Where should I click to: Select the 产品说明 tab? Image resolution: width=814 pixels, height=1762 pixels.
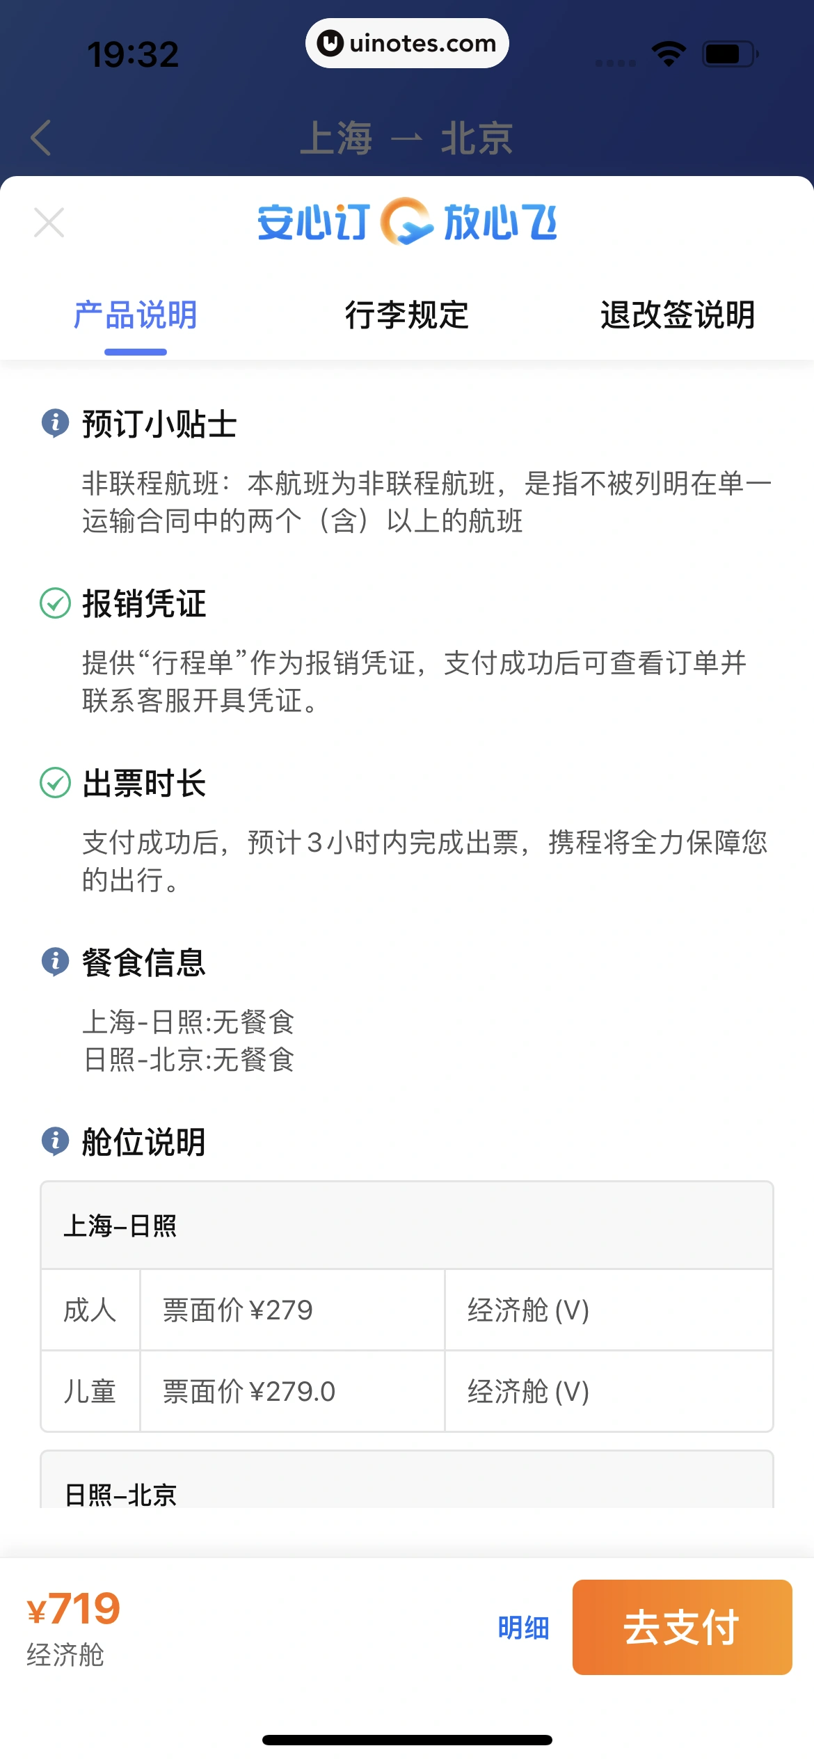click(x=136, y=315)
